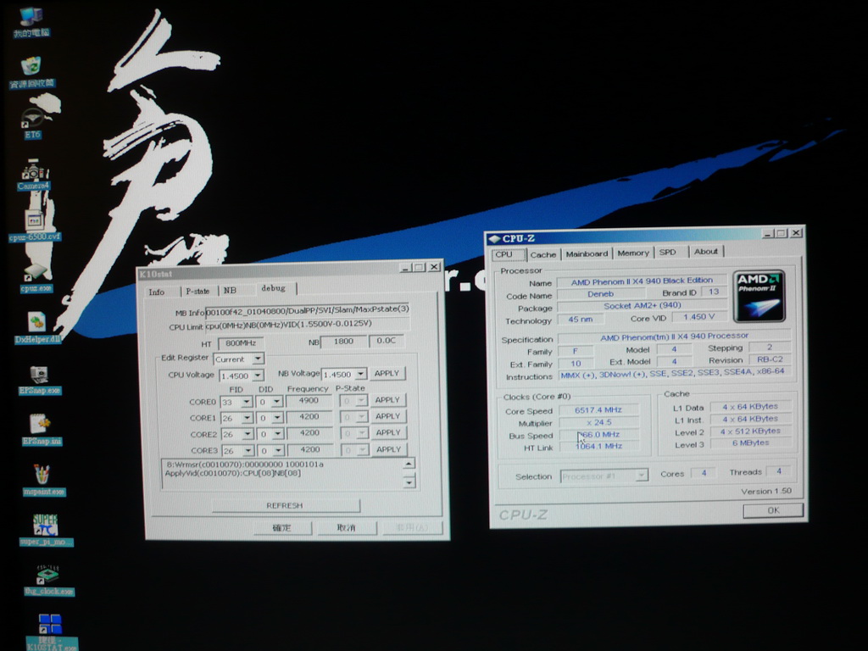
Task: Open the CORE3 FID dropdown
Action: coord(248,451)
